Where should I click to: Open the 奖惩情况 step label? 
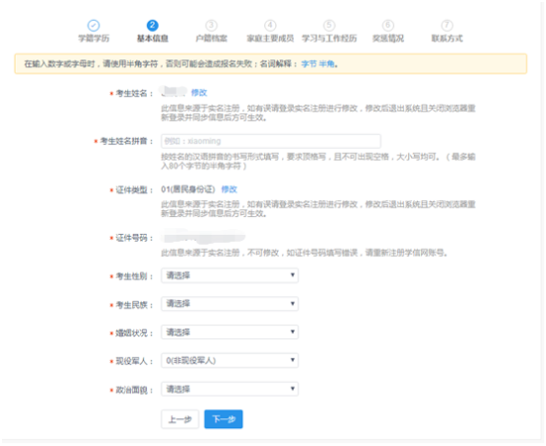[388, 38]
